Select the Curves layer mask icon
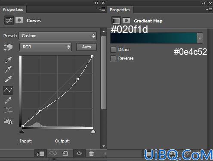213x161 pixels. click(x=19, y=20)
